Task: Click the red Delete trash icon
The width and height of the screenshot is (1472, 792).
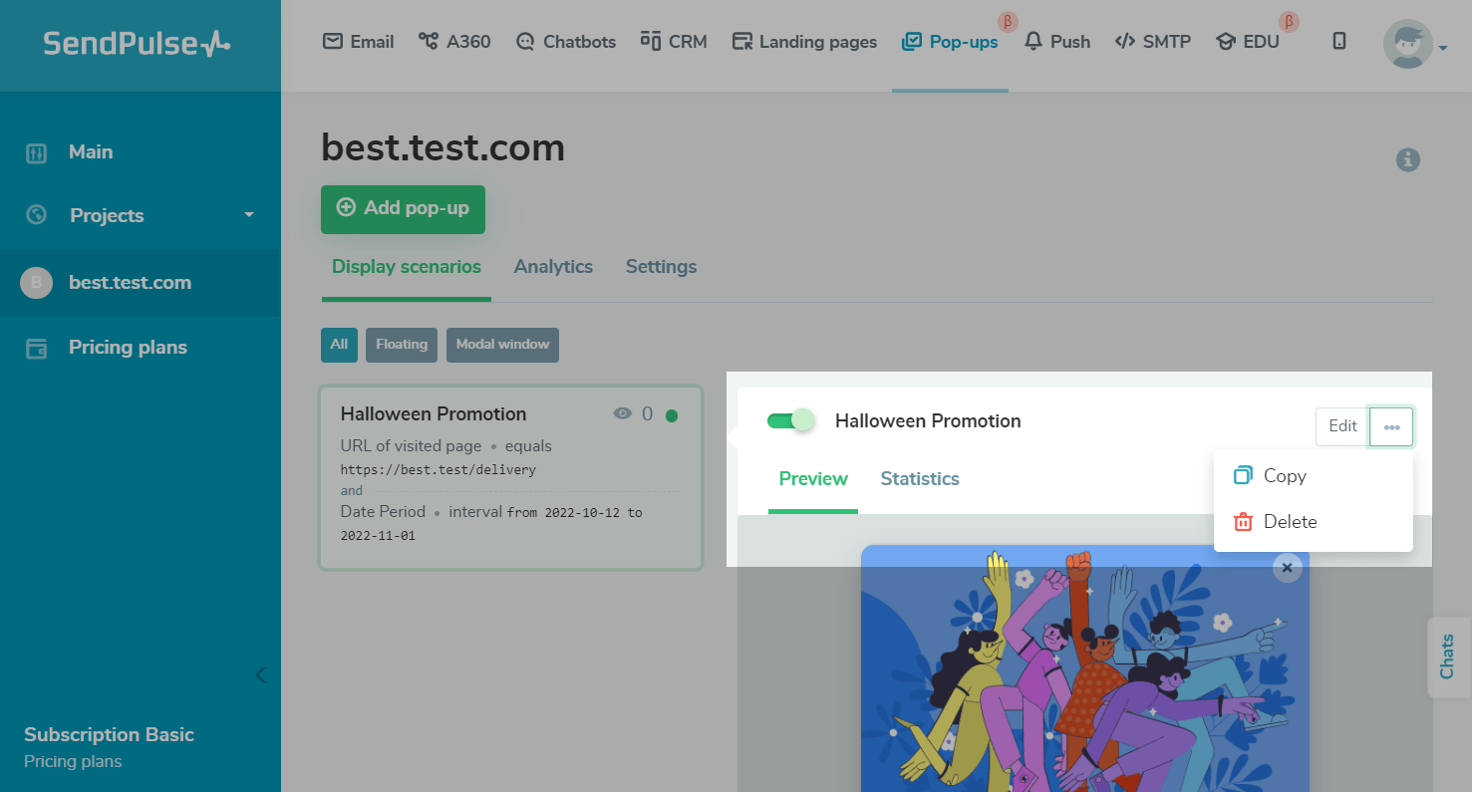Action: point(1243,522)
